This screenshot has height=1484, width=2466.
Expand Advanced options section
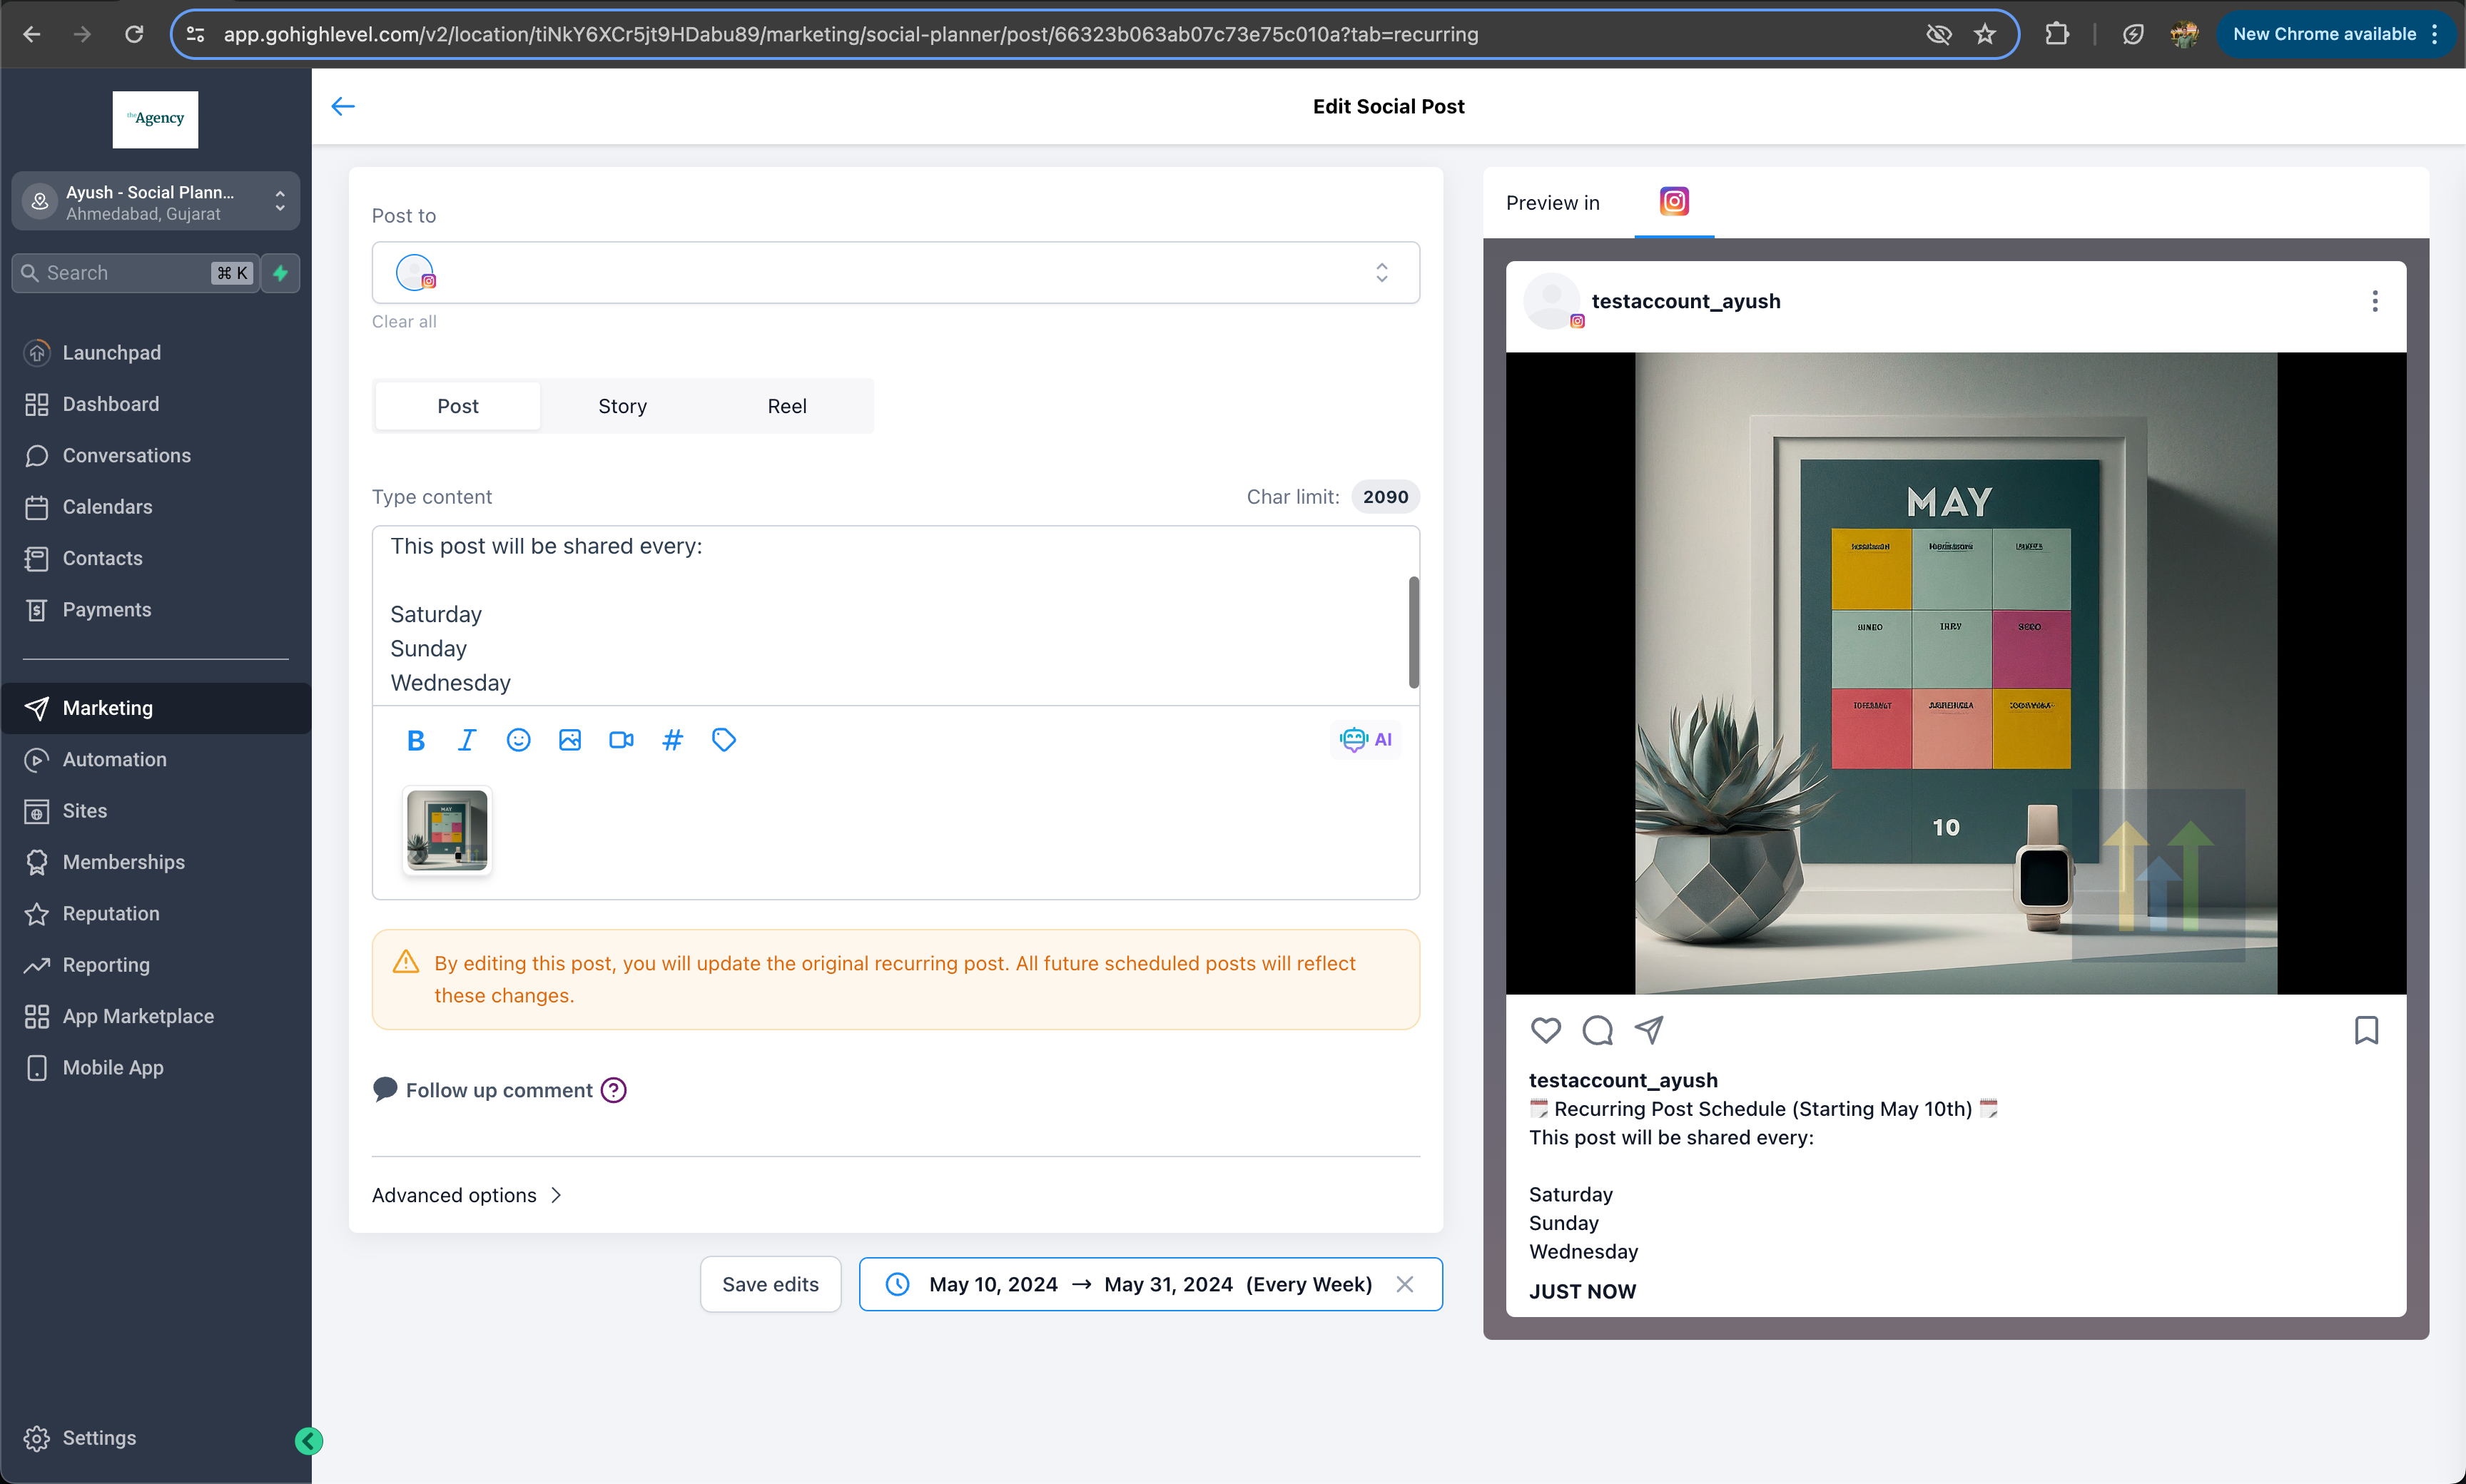pyautogui.click(x=467, y=1195)
